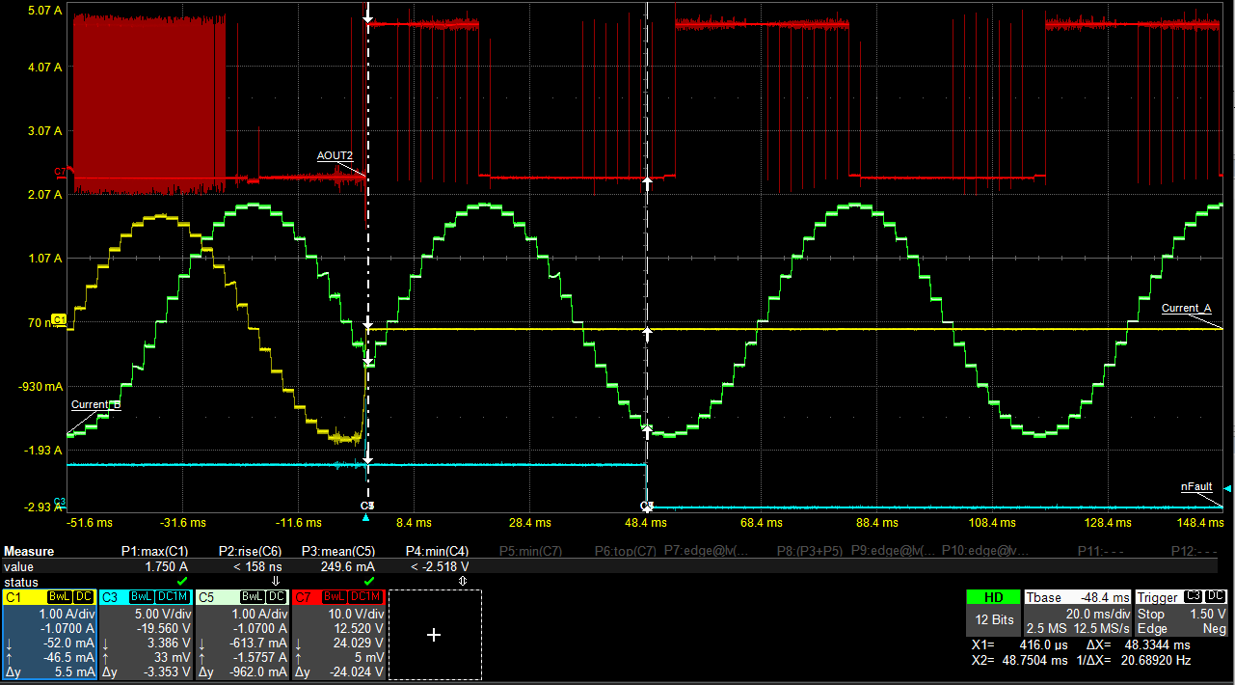Click the DC coupling badge inside the Trigger box
This screenshot has width=1235, height=685.
pyautogui.click(x=1217, y=597)
